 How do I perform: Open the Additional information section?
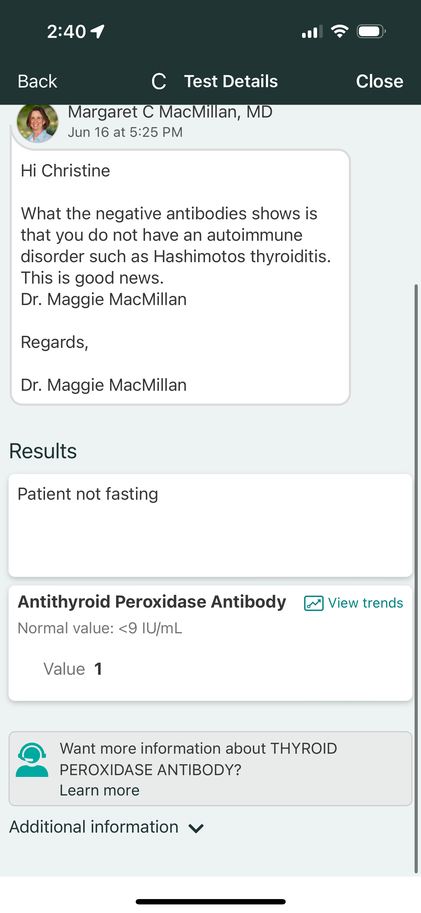[94, 827]
